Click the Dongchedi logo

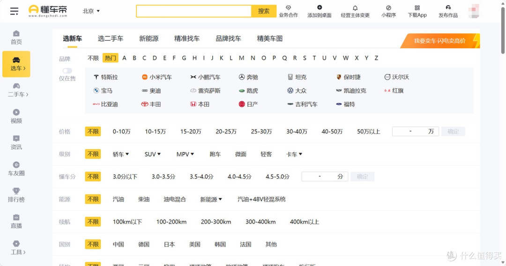48,11
